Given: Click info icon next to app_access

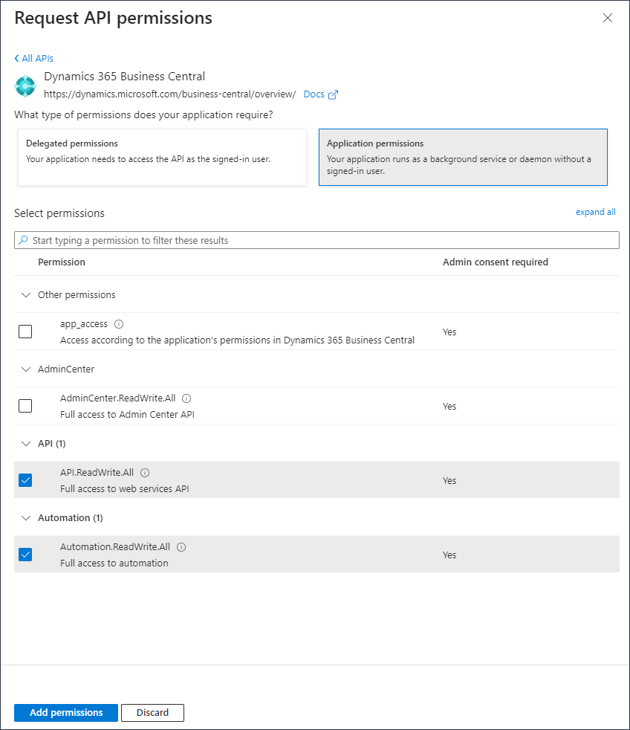Looking at the screenshot, I should point(119,324).
